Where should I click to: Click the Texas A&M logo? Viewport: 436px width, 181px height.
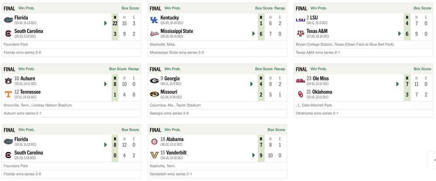point(300,34)
